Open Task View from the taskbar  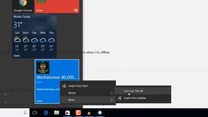[35, 113]
